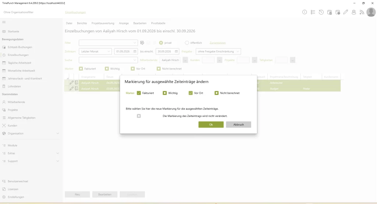The image size is (377, 204).
Task: Open the Anzeige menu
Action: [124, 23]
